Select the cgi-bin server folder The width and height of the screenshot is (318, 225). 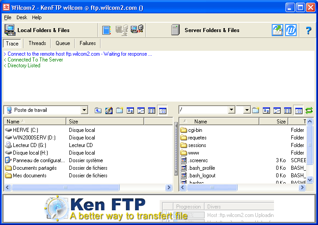tap(191, 130)
